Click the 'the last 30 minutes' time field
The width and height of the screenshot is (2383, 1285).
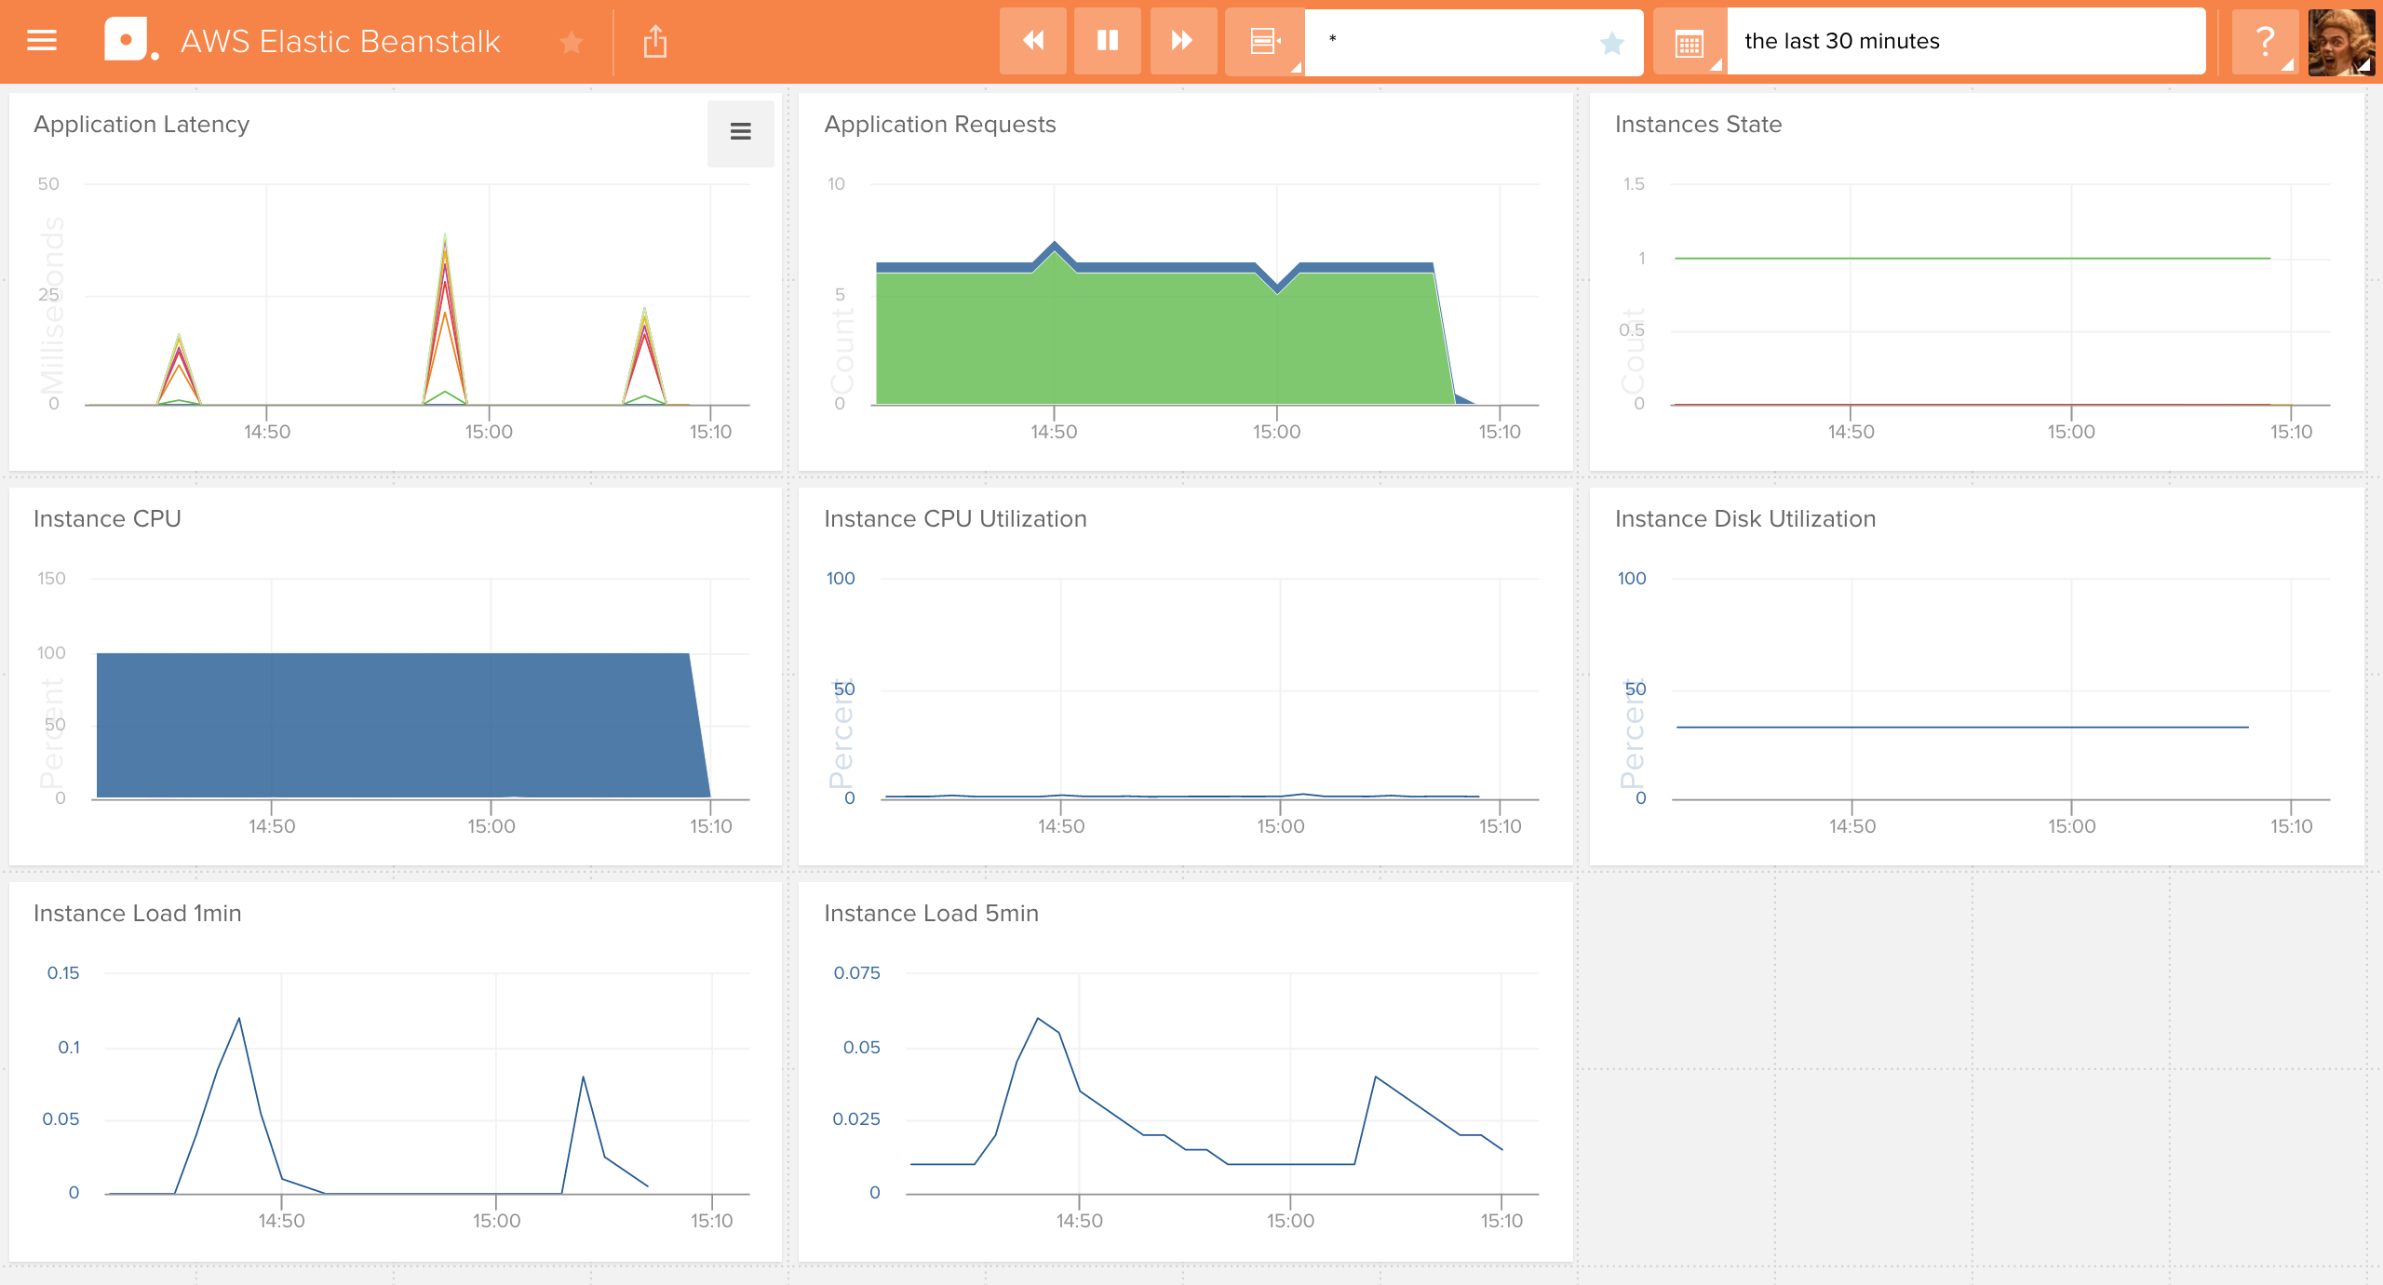click(x=1966, y=41)
